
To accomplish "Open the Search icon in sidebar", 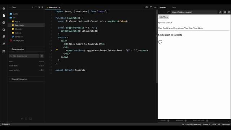I will [x=4, y=23].
